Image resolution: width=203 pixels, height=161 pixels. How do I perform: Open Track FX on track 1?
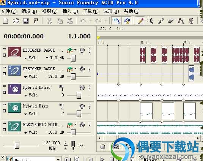click(70, 51)
